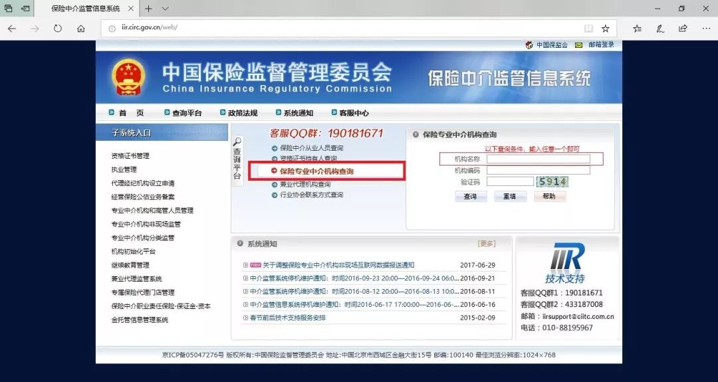
Task: Open reading view icon in address bar
Action: [588, 29]
